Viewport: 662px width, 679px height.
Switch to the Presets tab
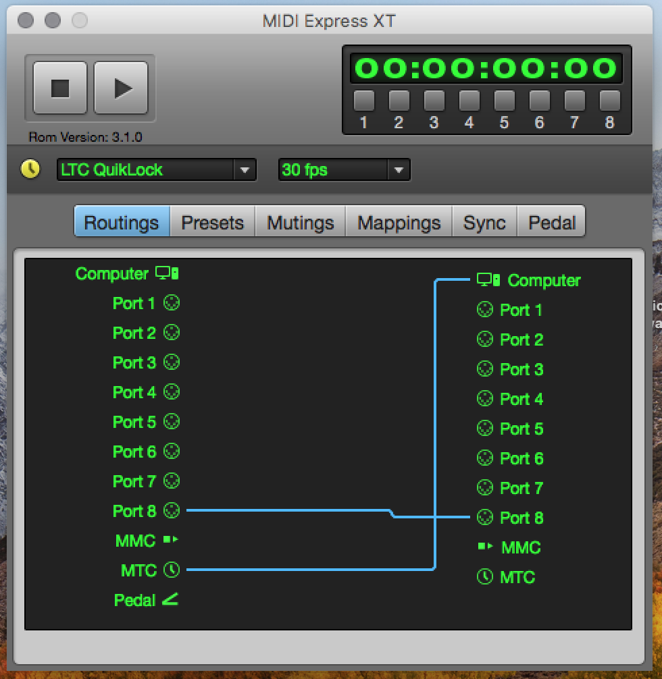point(212,221)
